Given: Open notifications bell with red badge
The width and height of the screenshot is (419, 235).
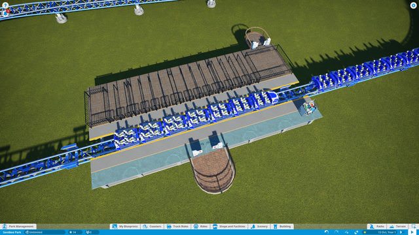Looking at the screenshot, I should (6, 12).
